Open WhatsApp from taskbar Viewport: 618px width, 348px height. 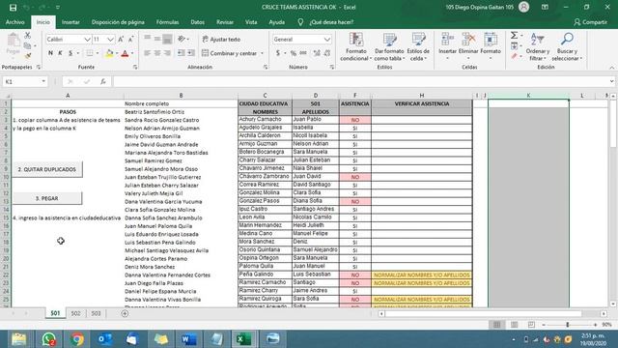coord(48,339)
